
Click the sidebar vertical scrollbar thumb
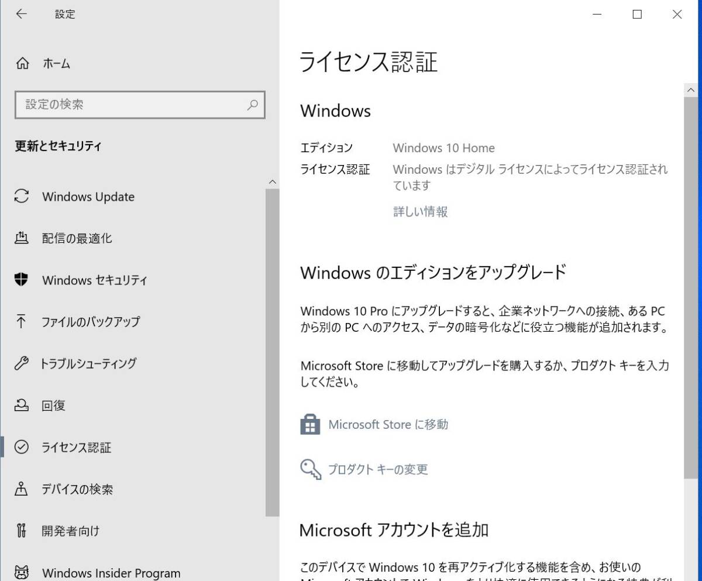272,352
